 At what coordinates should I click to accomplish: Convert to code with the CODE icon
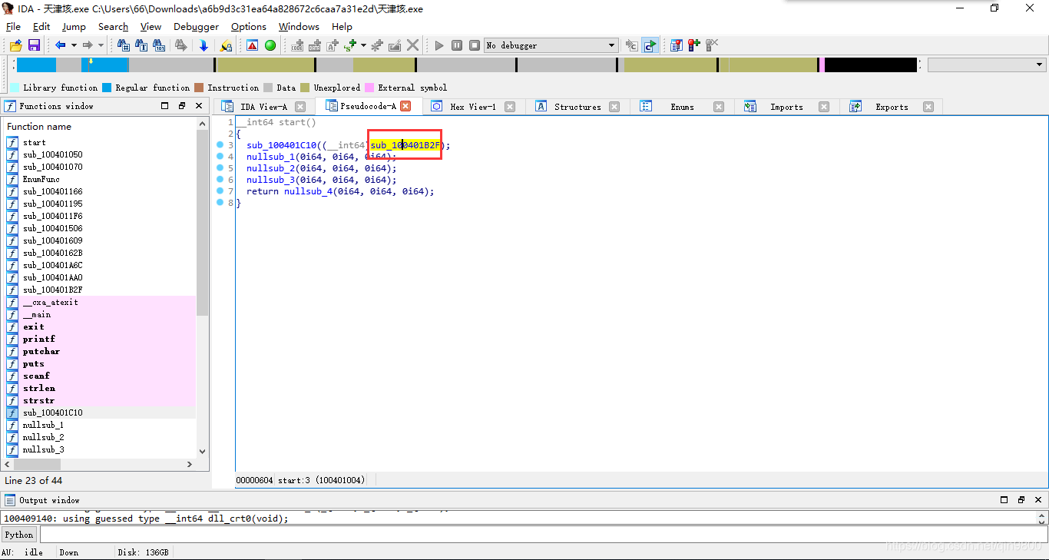pos(297,45)
